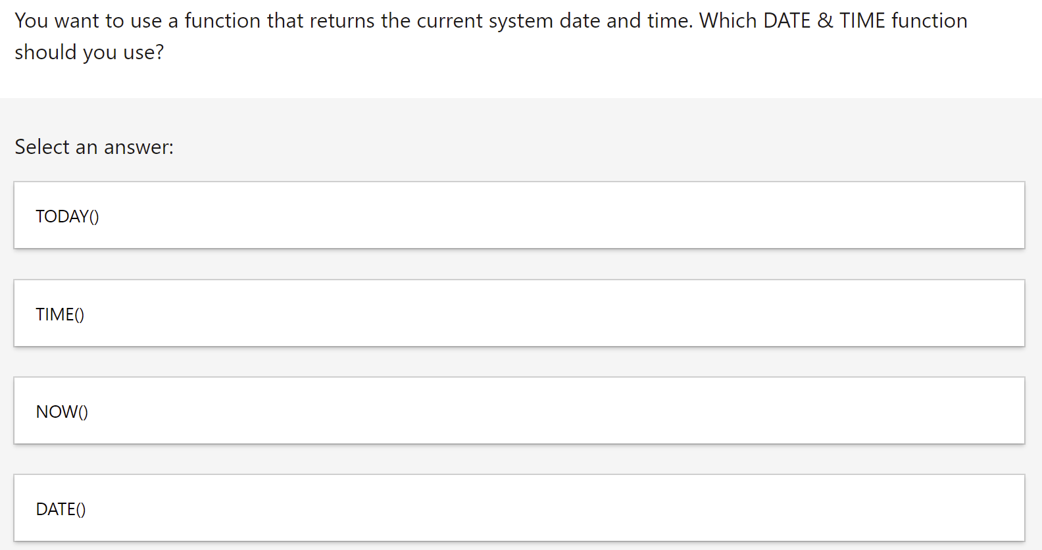
Task: Click the question text at the top
Action: tap(490, 36)
